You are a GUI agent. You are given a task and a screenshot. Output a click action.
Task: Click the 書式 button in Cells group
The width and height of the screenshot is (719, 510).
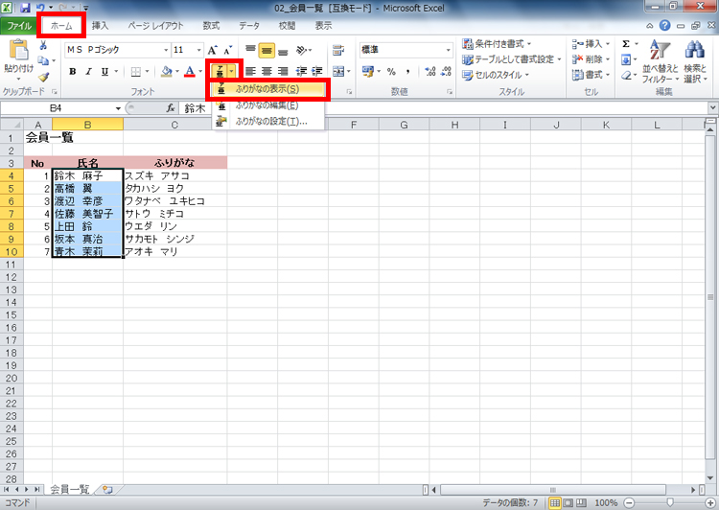point(591,75)
